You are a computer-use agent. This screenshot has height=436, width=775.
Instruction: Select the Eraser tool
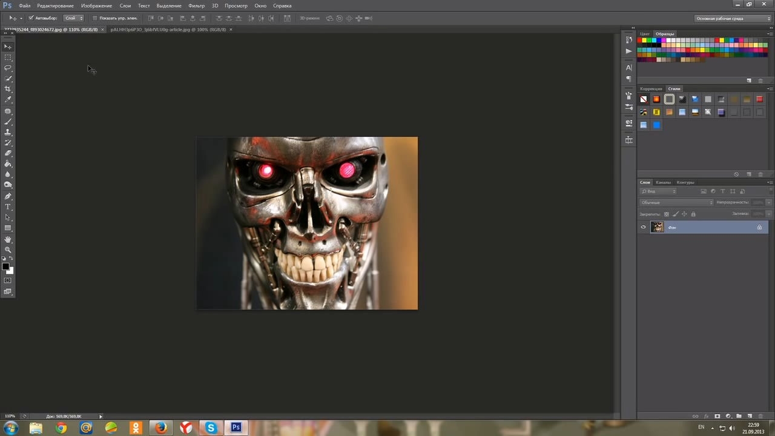coord(8,153)
